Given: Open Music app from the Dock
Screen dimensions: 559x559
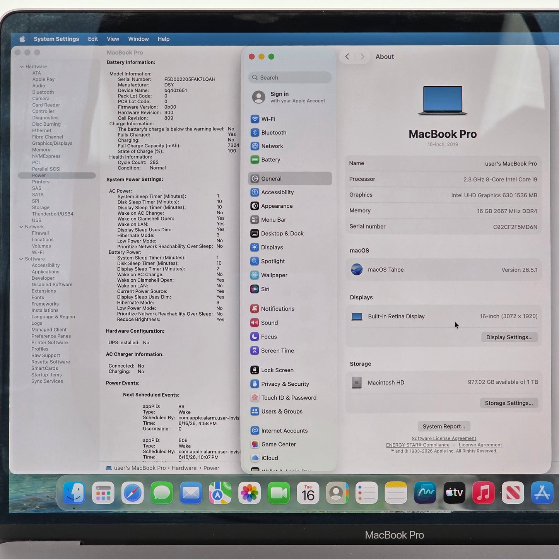Looking at the screenshot, I should (484, 493).
